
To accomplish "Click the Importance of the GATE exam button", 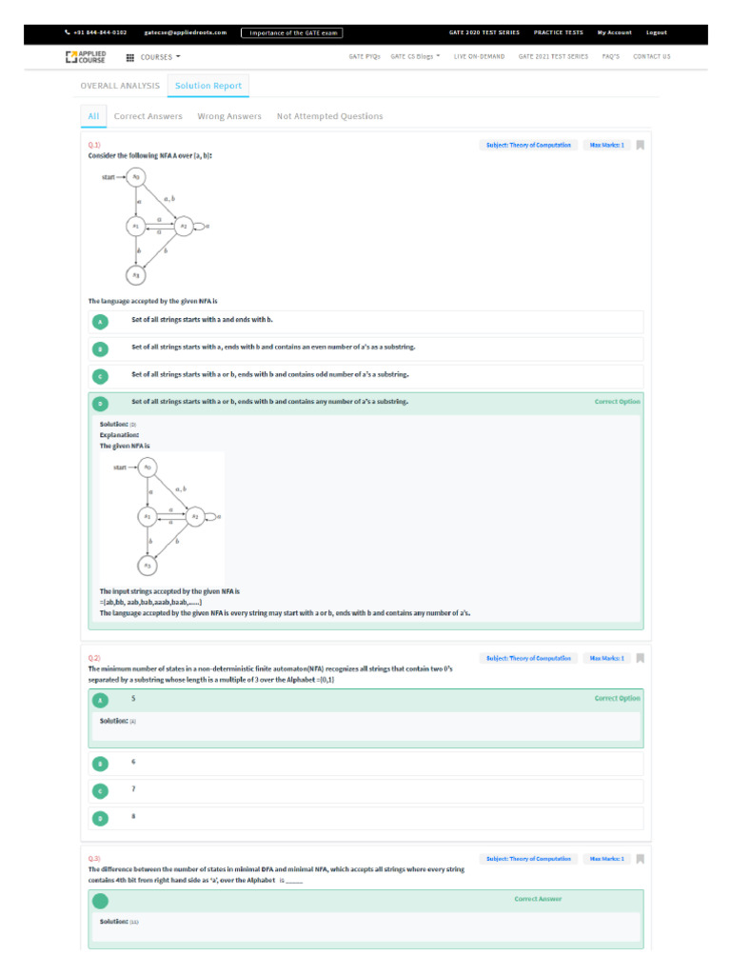I will point(291,32).
